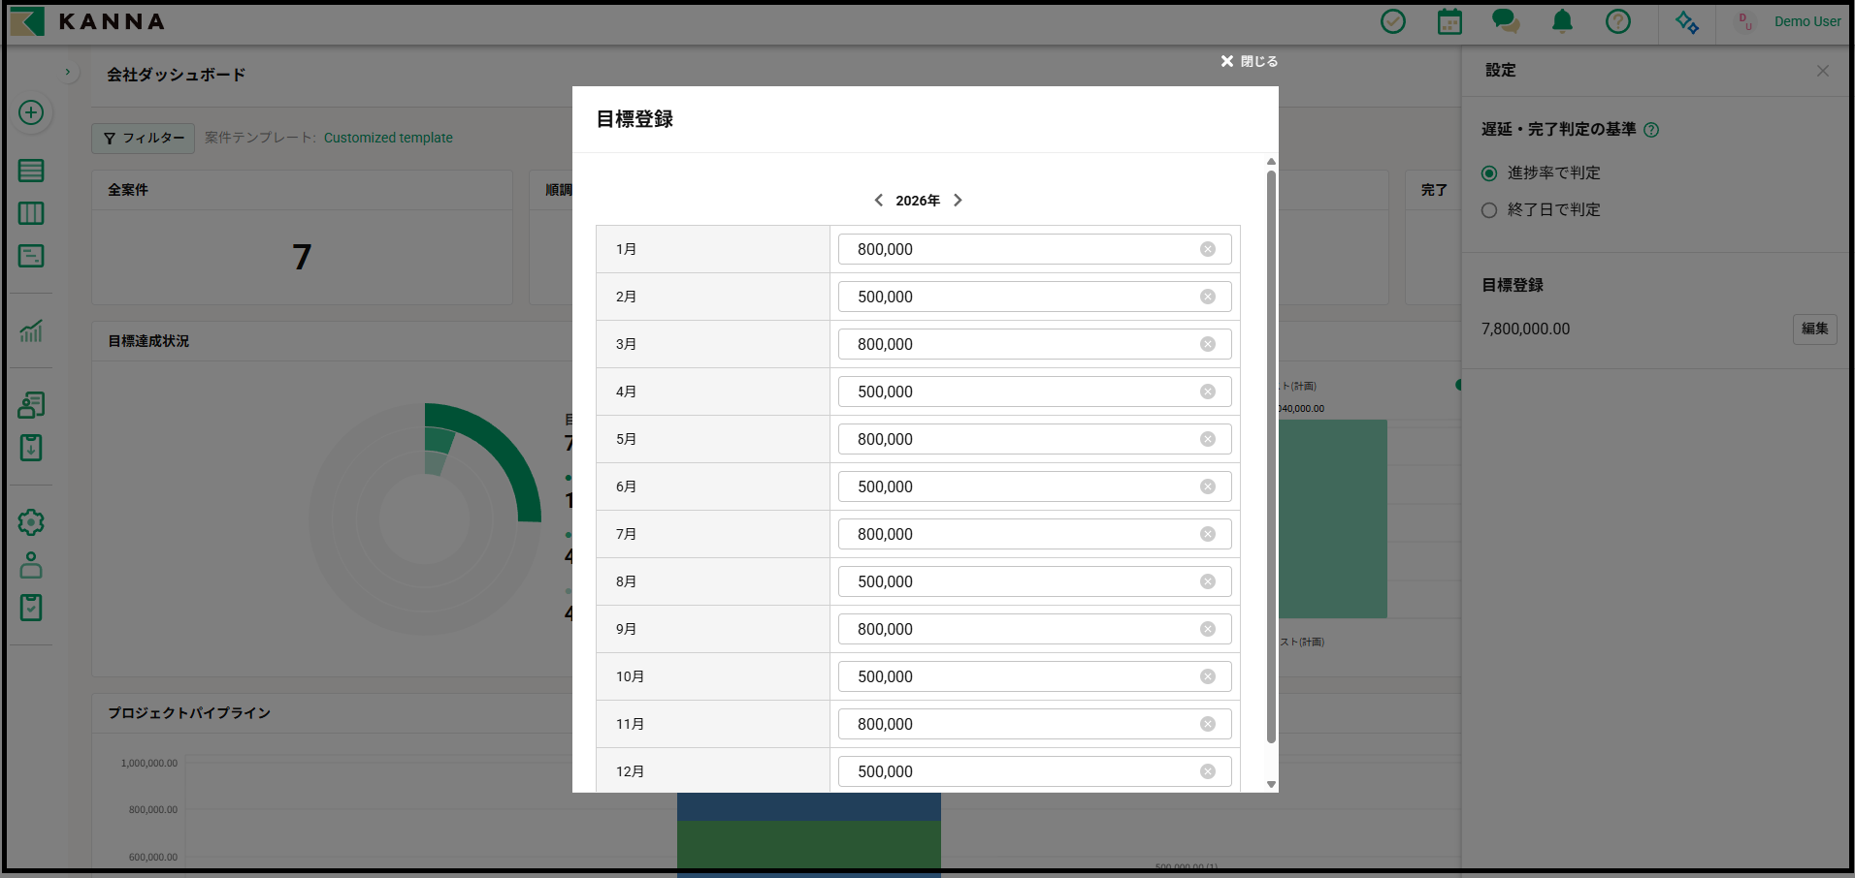Image resolution: width=1855 pixels, height=878 pixels.
Task: Click the 6月 target amount input field
Action: 1019,486
